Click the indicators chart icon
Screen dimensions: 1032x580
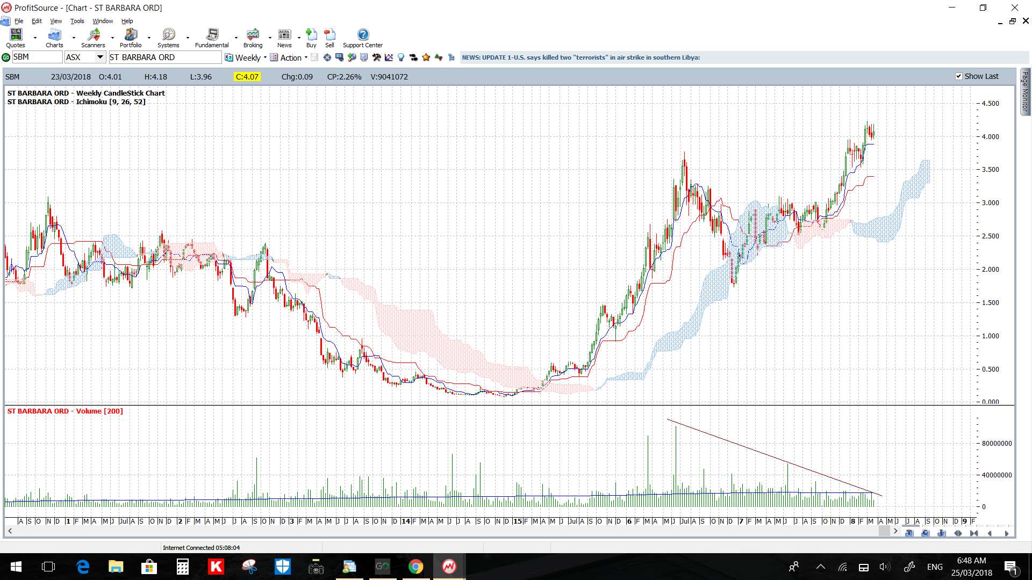pyautogui.click(x=389, y=57)
